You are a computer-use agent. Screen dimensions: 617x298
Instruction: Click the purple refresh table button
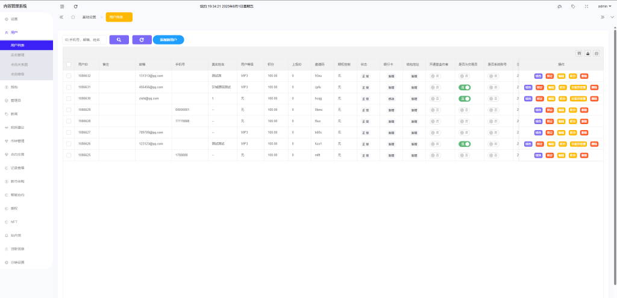tap(142, 40)
